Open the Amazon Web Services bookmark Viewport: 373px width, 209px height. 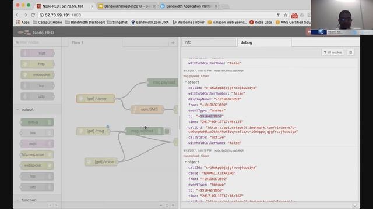(227, 22)
